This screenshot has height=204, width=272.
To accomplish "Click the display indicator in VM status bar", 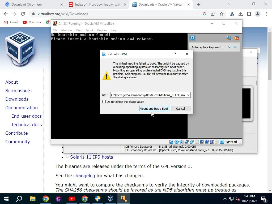I will click(x=202, y=142).
